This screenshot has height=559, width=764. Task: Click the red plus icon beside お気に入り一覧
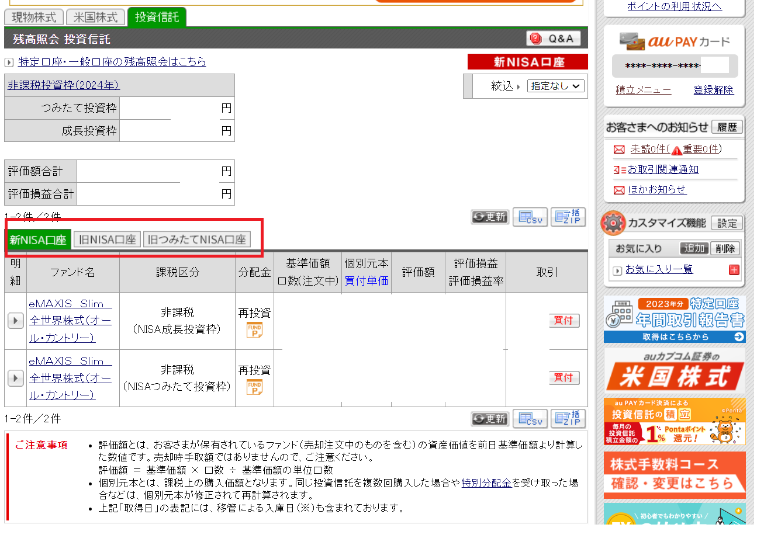(734, 270)
